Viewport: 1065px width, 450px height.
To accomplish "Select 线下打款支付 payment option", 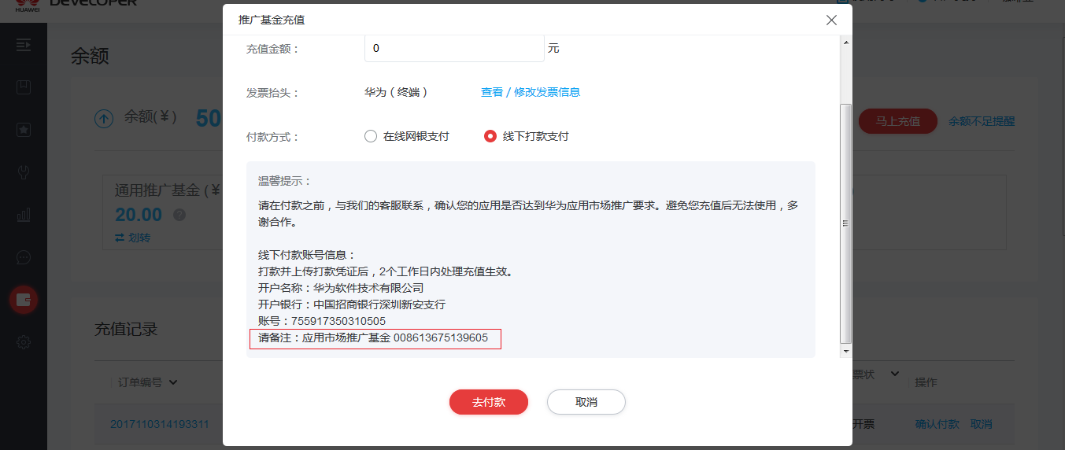I will (527, 136).
